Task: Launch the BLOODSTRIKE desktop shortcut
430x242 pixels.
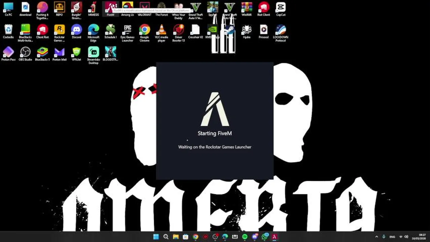Action: tap(110, 54)
